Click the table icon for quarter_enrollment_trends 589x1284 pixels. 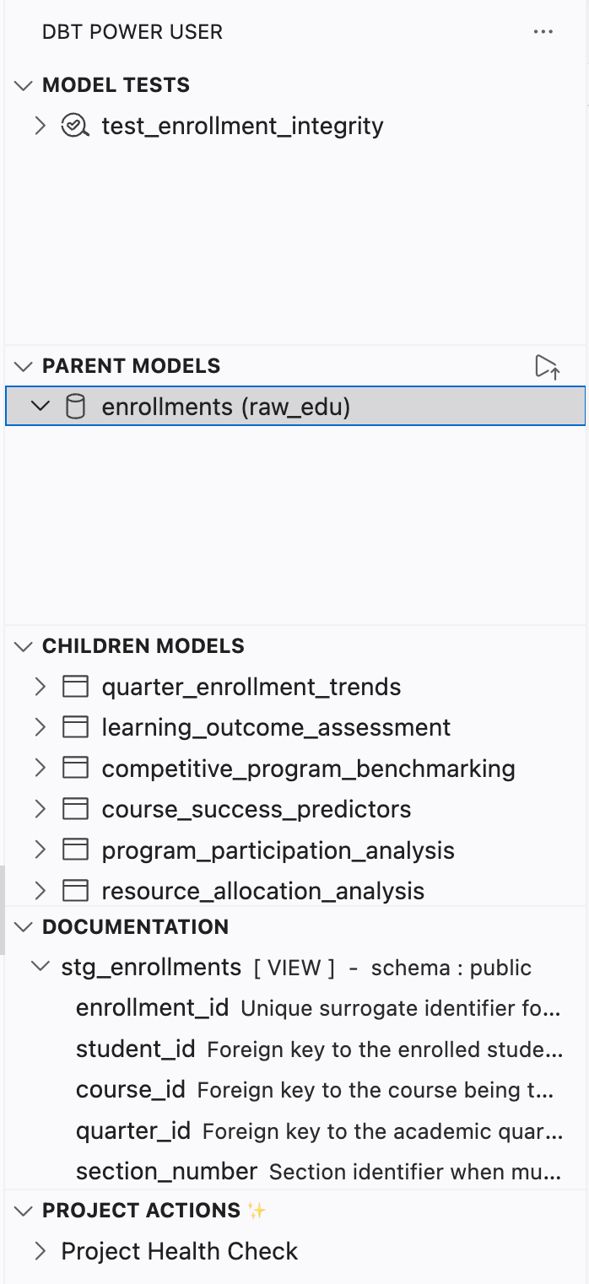[76, 687]
